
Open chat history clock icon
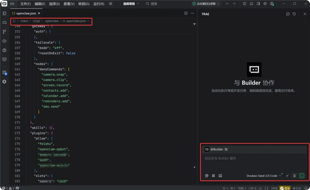[294, 14]
